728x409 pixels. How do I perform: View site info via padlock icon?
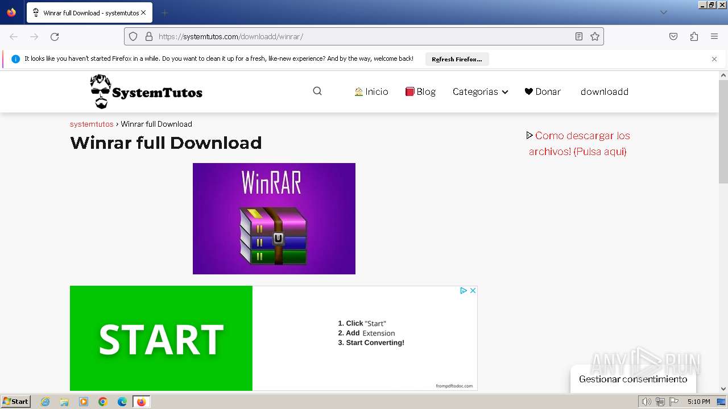tap(149, 36)
